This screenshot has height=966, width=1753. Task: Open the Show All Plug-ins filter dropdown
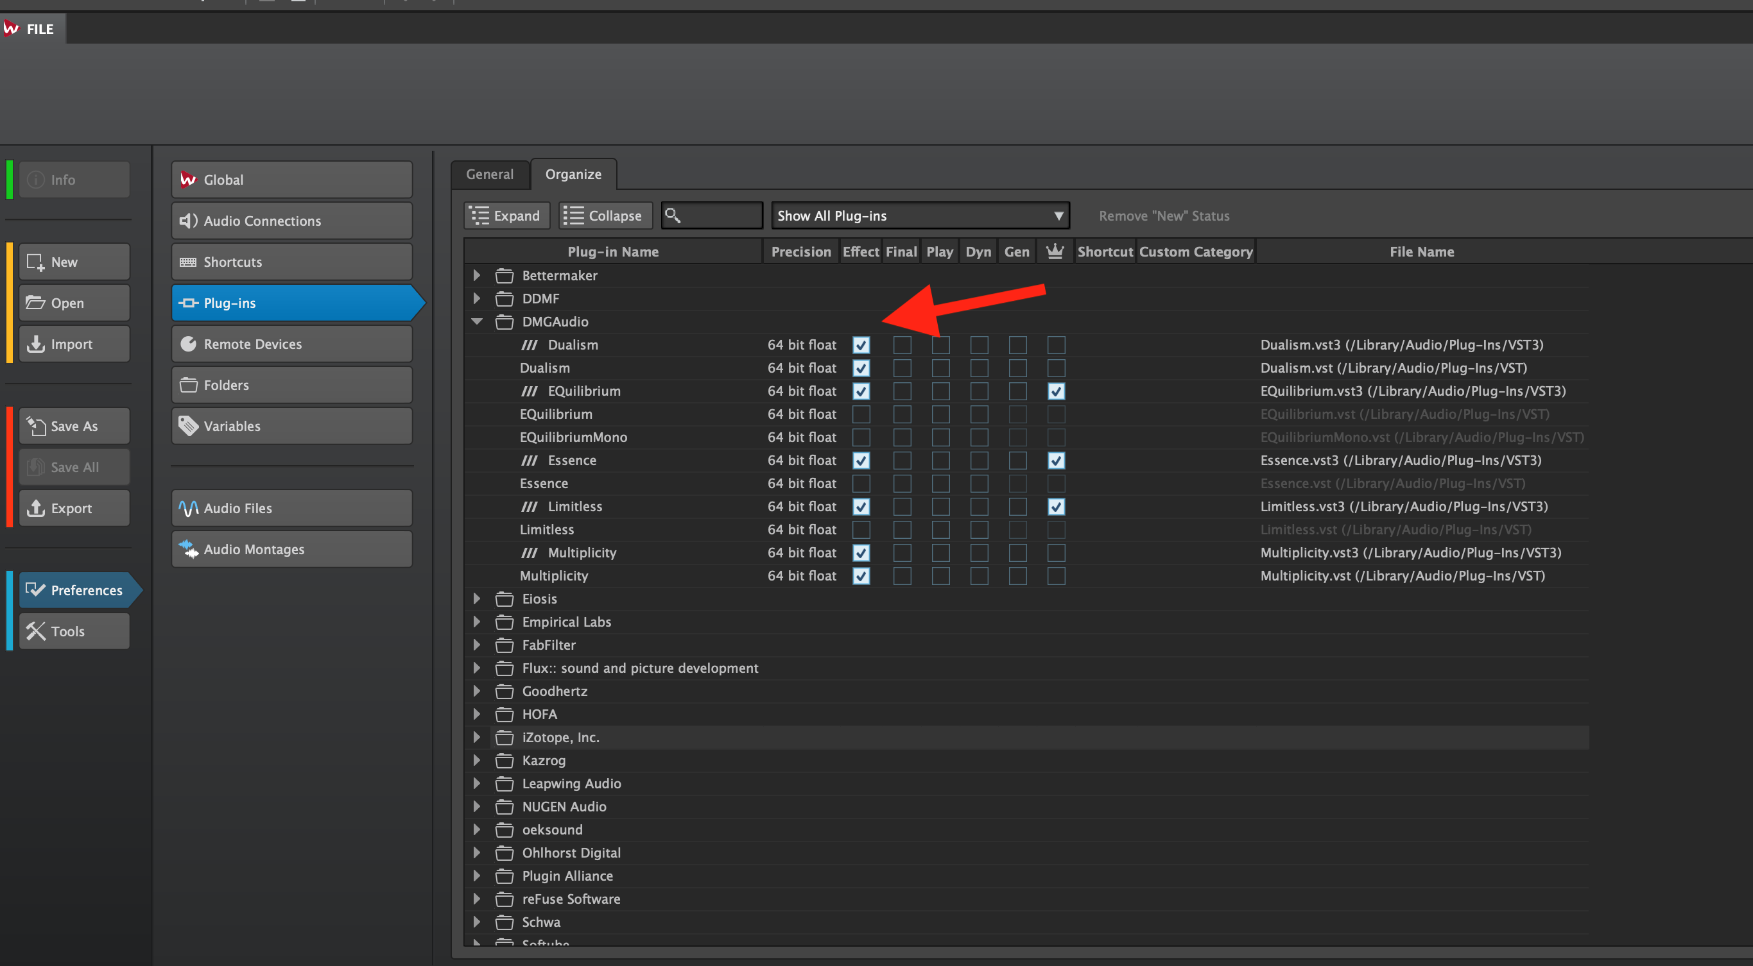pyautogui.click(x=919, y=215)
